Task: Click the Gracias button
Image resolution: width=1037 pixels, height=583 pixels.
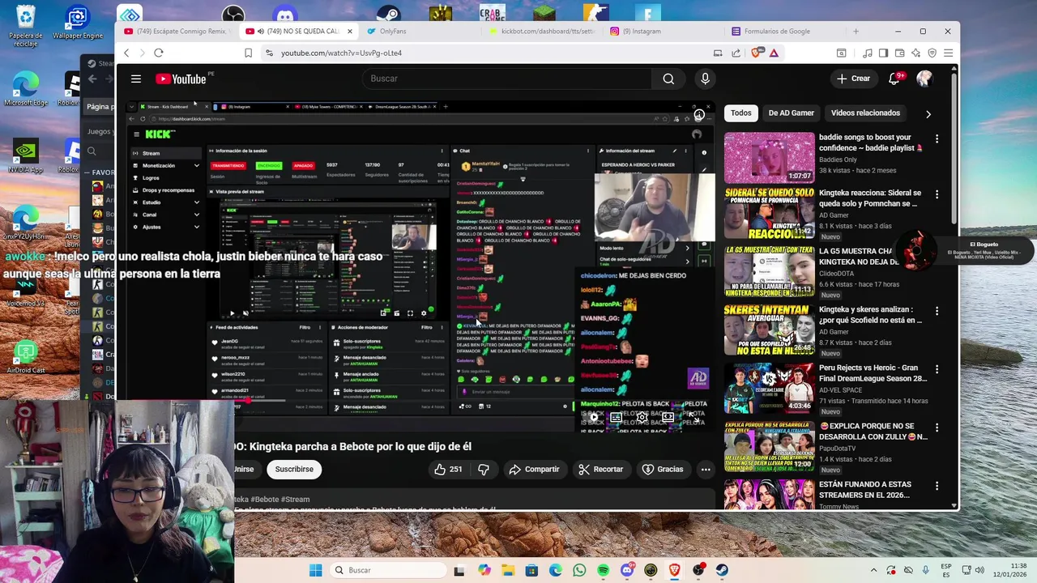Action: pyautogui.click(x=663, y=469)
